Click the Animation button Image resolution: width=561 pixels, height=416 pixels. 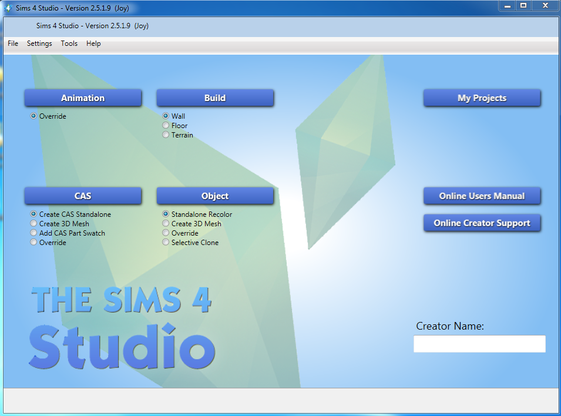pos(83,98)
